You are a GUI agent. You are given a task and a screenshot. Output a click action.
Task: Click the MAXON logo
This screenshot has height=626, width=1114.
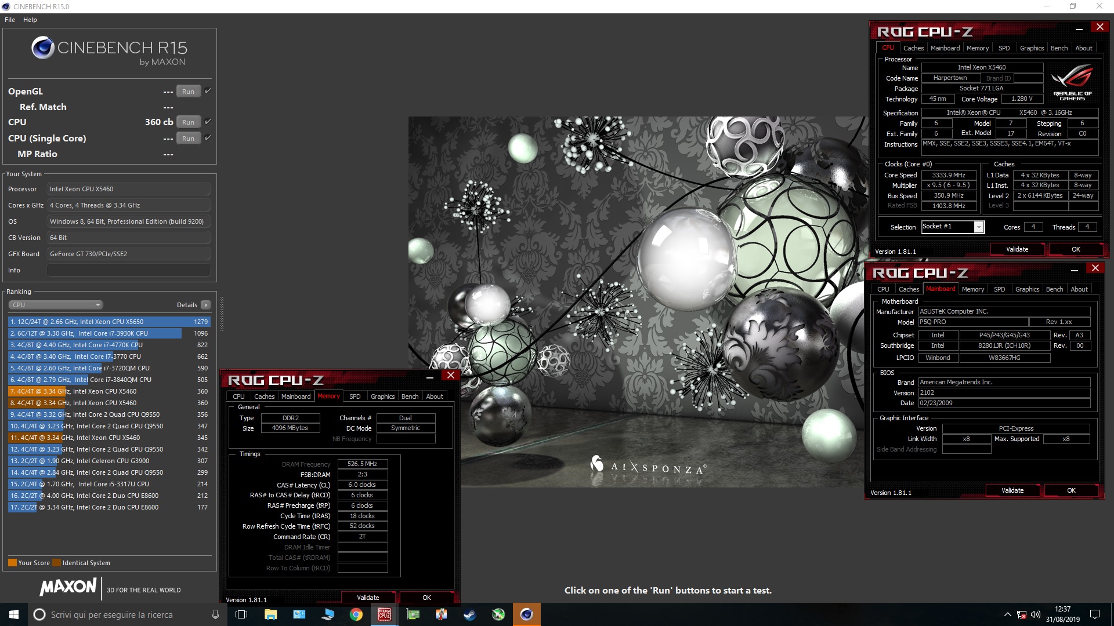click(68, 587)
